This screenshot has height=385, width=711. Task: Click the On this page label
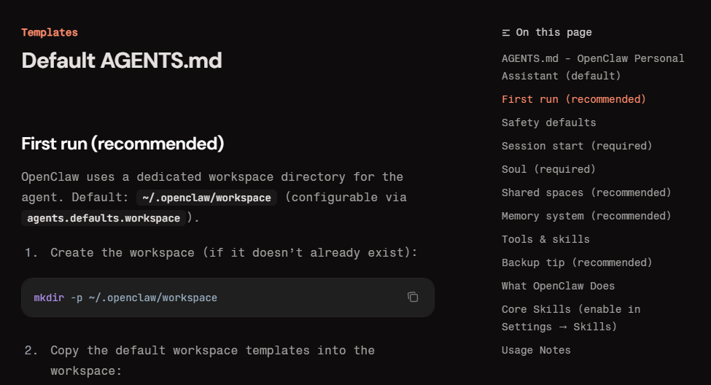click(x=553, y=33)
